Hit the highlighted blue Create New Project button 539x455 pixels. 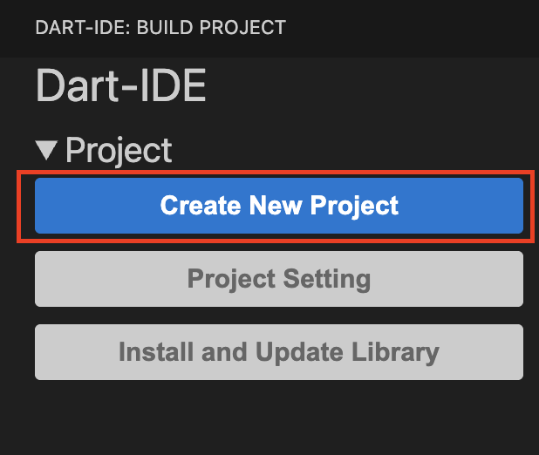coord(279,206)
